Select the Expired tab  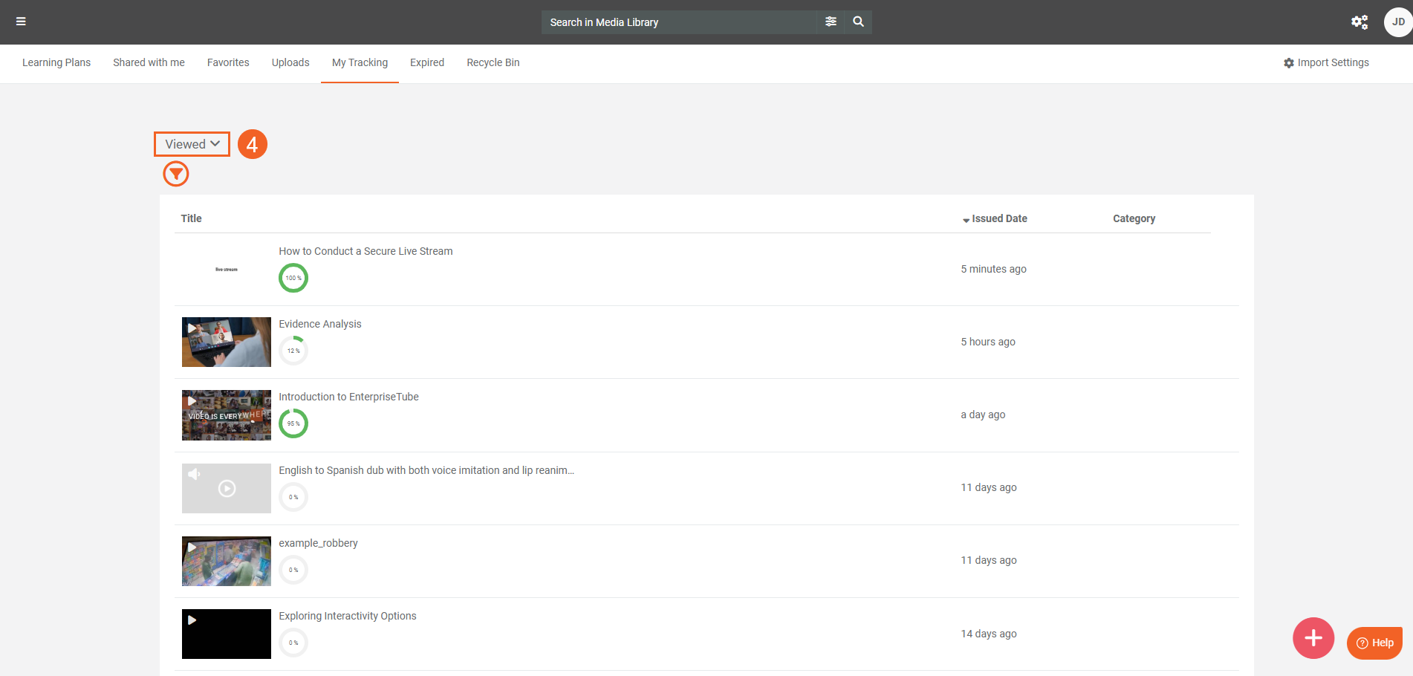[427, 63]
